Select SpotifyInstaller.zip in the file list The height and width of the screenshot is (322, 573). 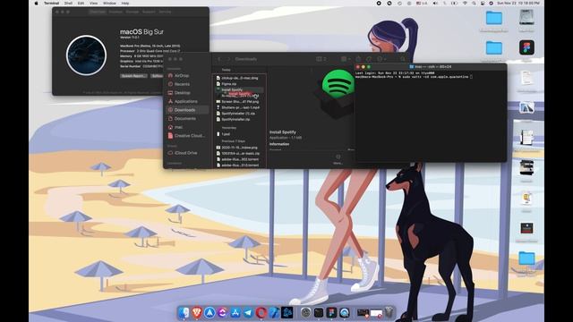[x=239, y=119]
